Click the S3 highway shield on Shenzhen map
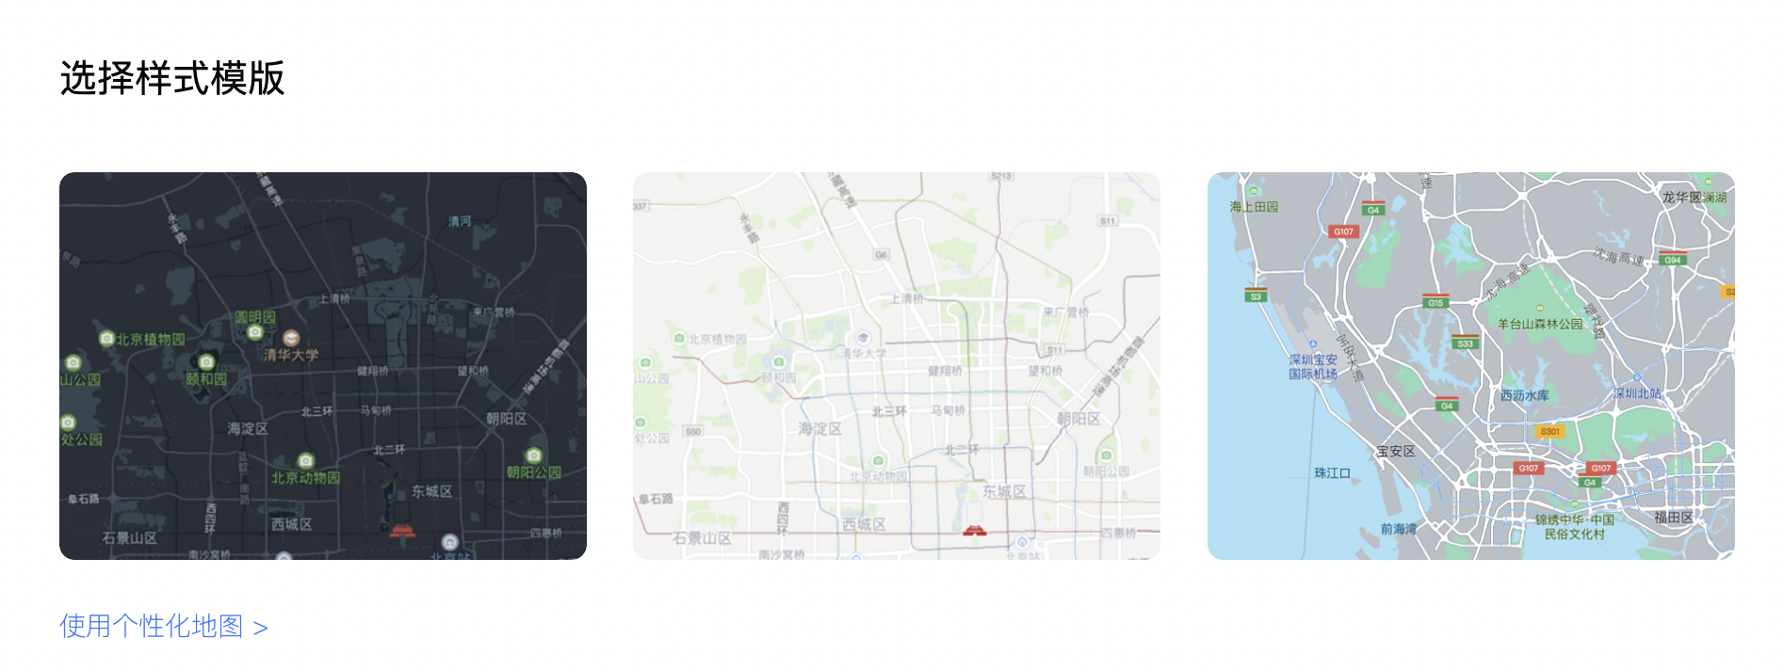The image size is (1784, 670). pyautogui.click(x=1256, y=295)
